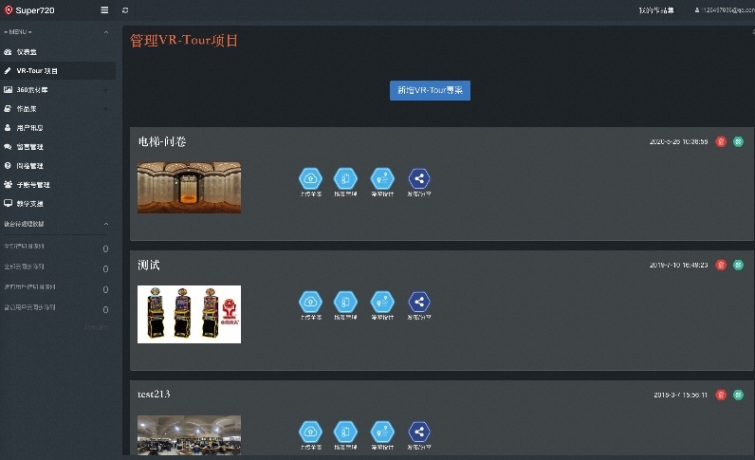Open the elevator panorama thumbnail of 电梯-问卷
The image size is (755, 460).
click(190, 188)
